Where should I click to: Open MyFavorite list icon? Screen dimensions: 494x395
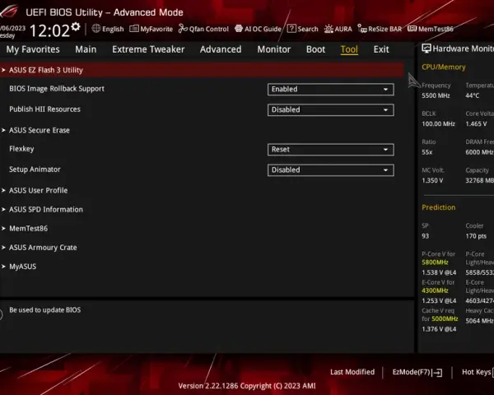click(x=134, y=29)
